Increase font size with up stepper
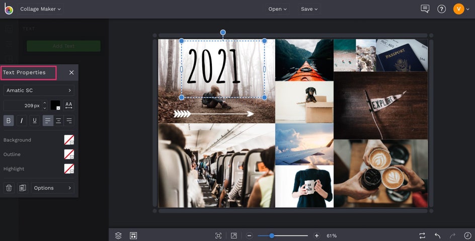This screenshot has height=241, width=475. [x=45, y=103]
